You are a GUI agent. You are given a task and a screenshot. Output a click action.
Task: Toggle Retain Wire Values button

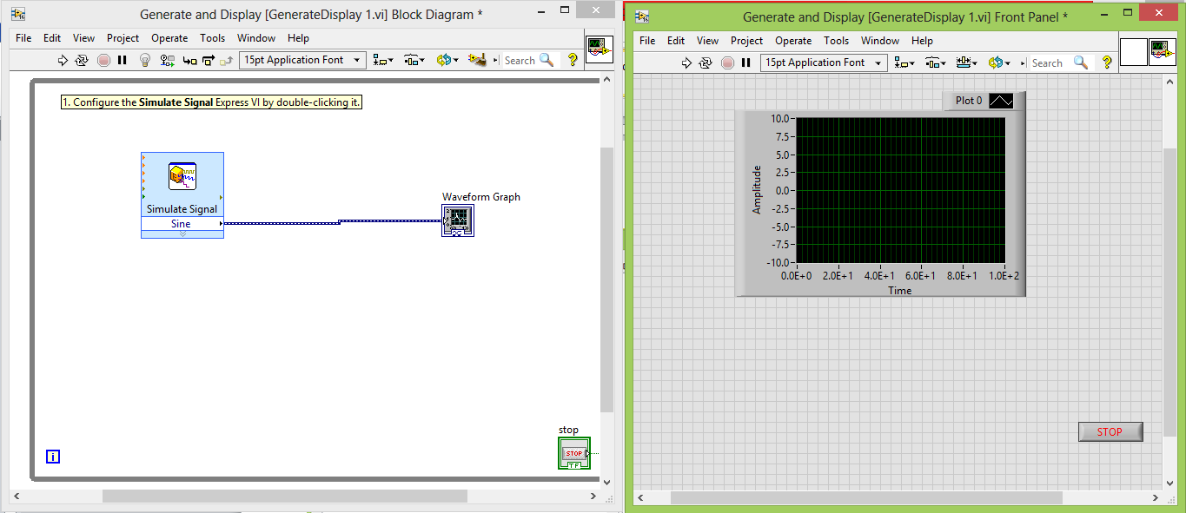point(168,60)
